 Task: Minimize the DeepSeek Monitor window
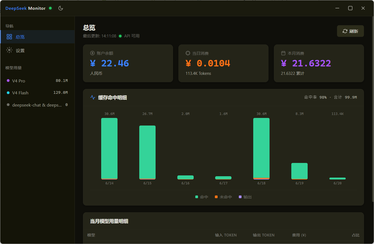point(337,8)
